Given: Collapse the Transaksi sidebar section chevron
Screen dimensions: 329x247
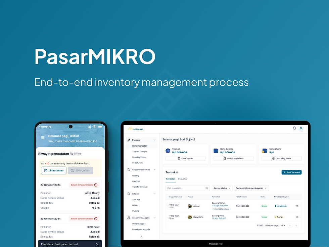Looking at the screenshot, I should 155,140.
